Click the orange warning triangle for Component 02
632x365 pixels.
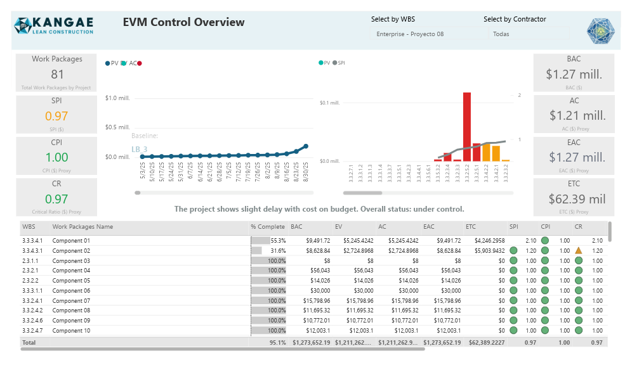(x=579, y=251)
